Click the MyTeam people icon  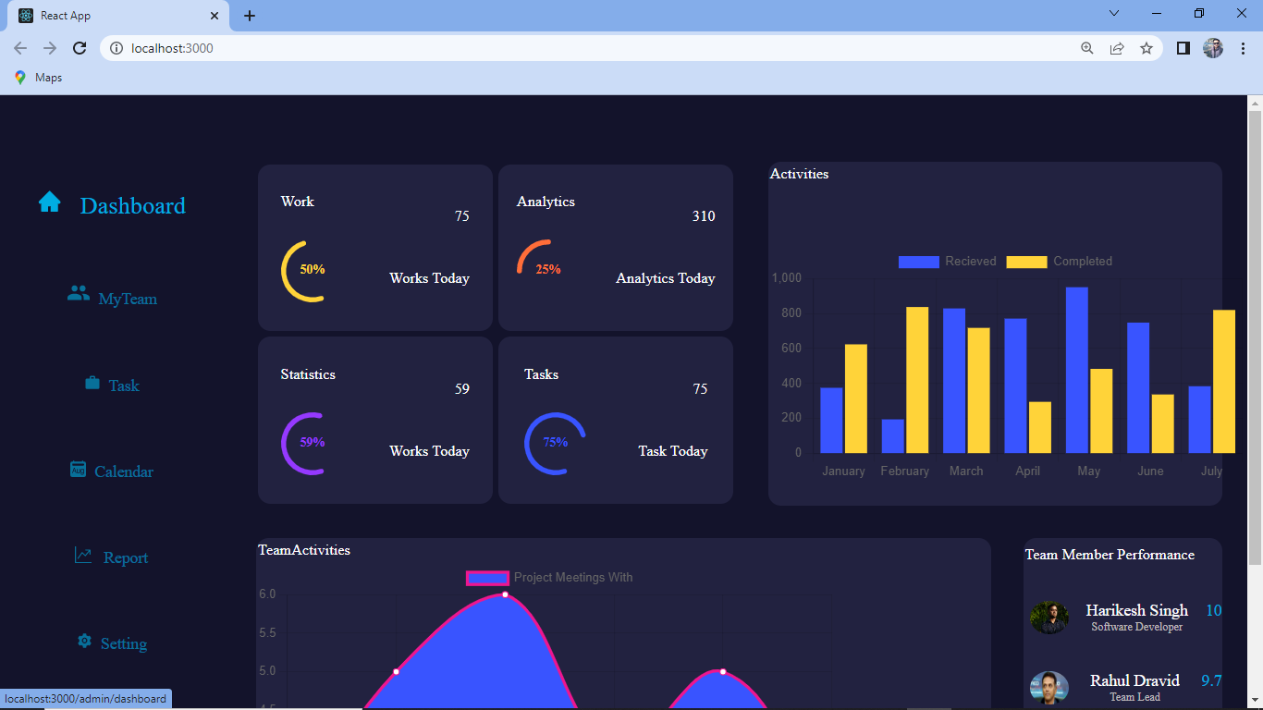coord(79,294)
